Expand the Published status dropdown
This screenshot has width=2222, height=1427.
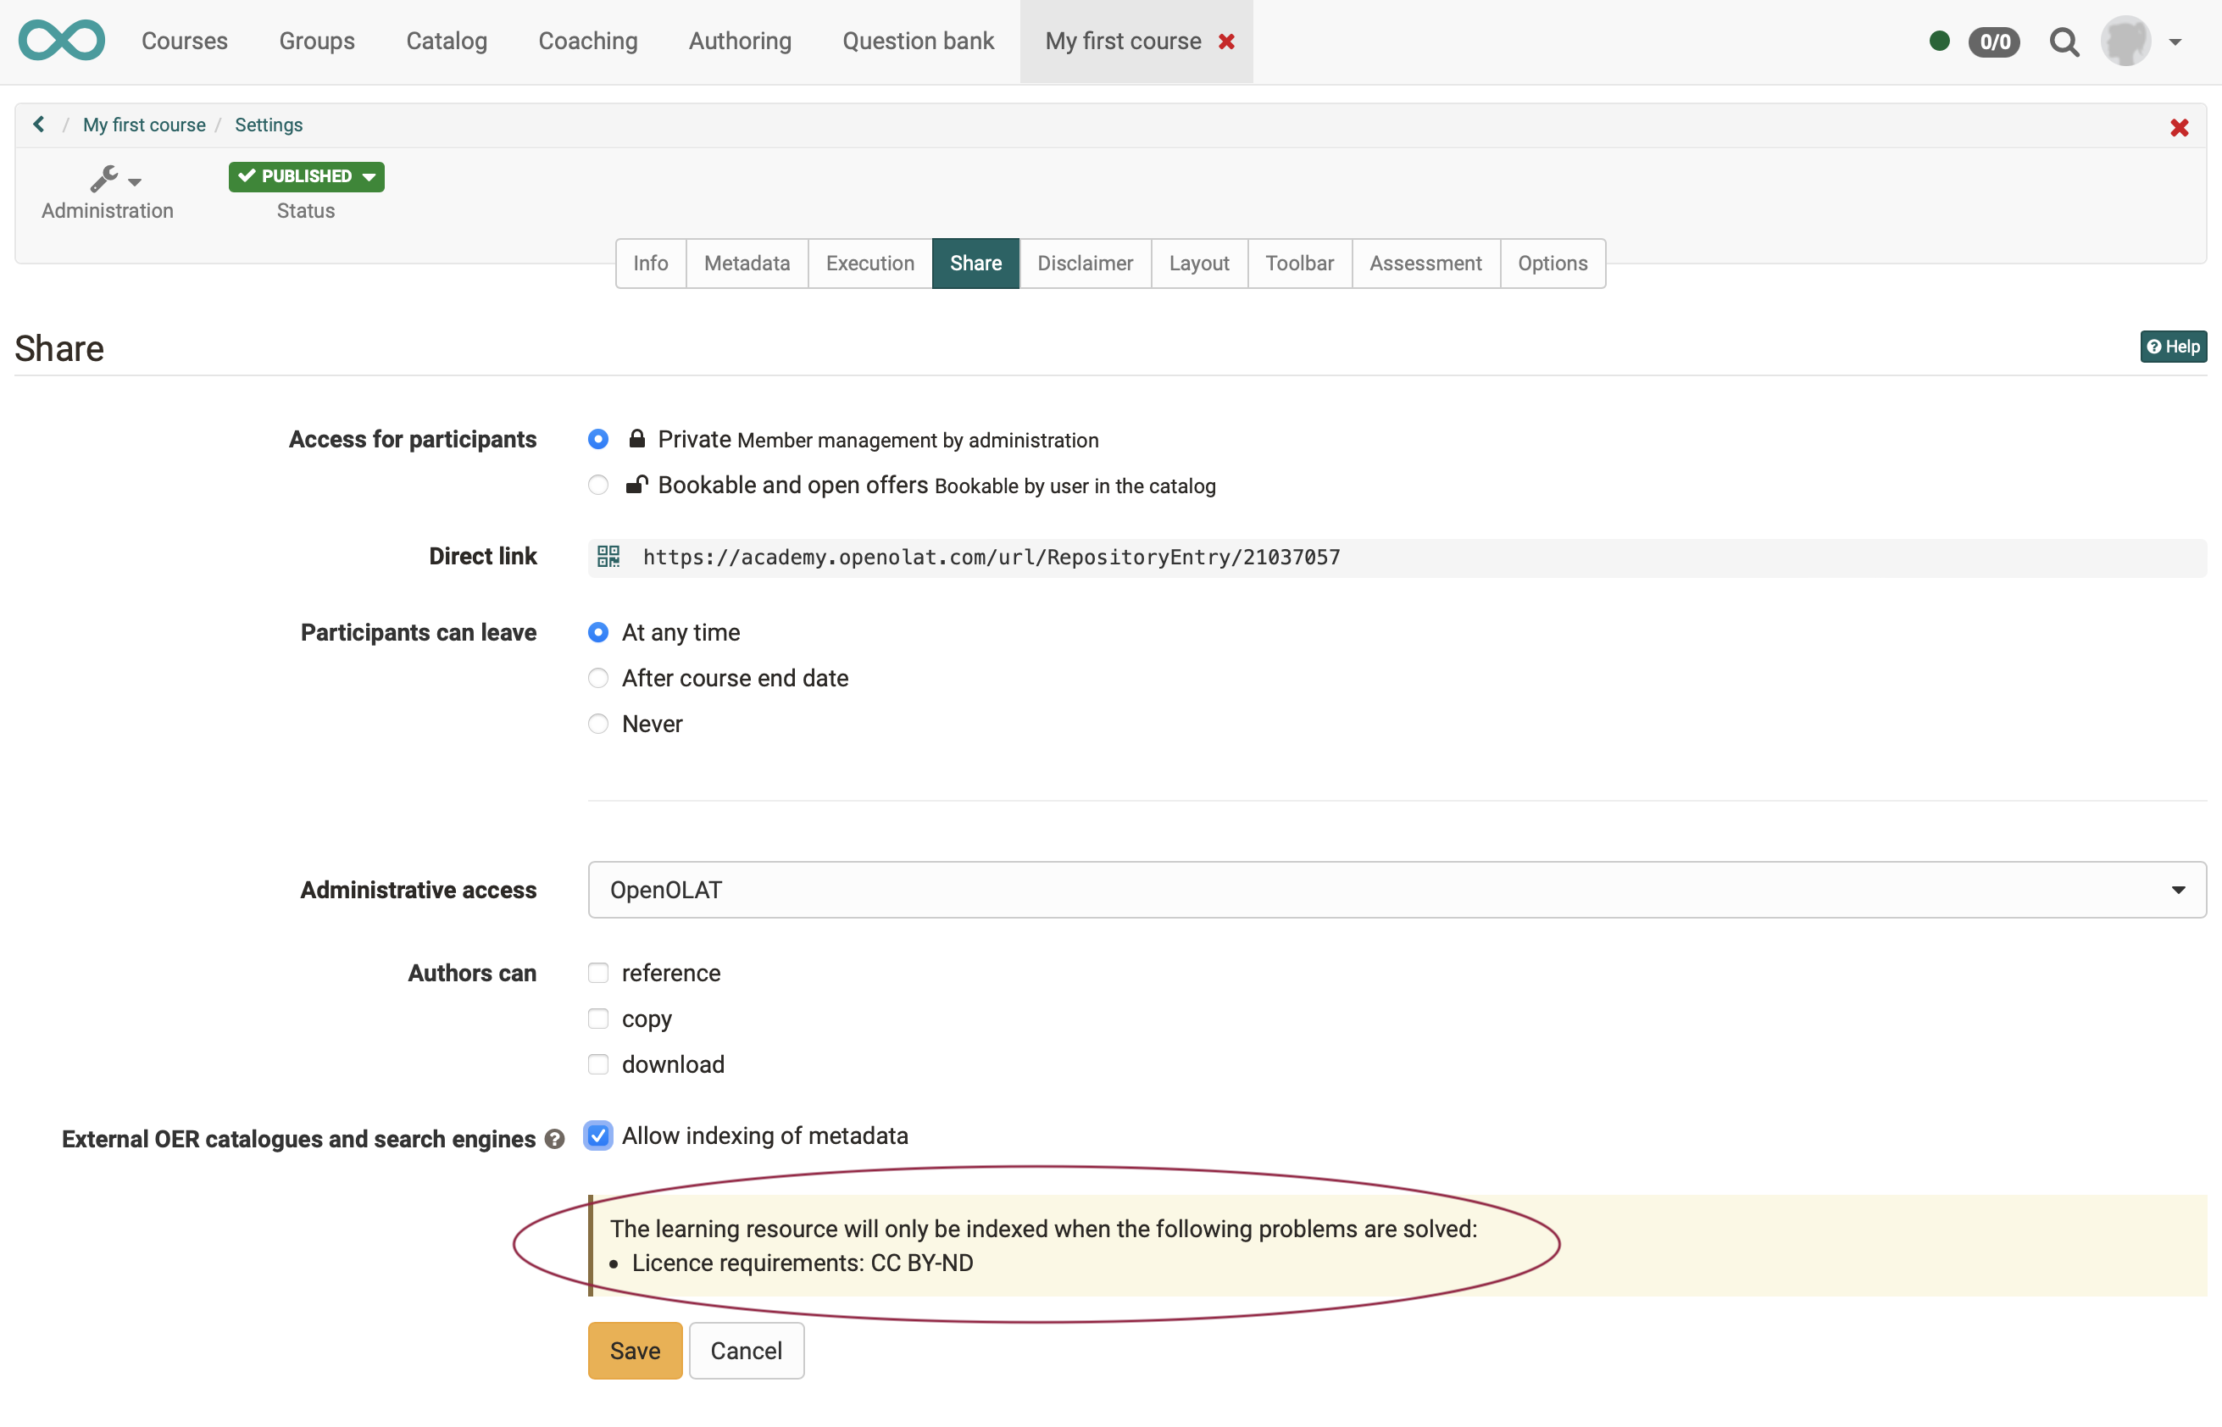[306, 176]
